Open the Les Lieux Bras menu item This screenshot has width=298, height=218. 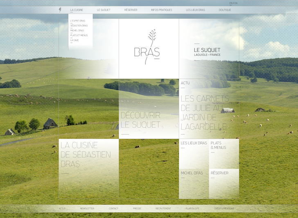pos(195,10)
